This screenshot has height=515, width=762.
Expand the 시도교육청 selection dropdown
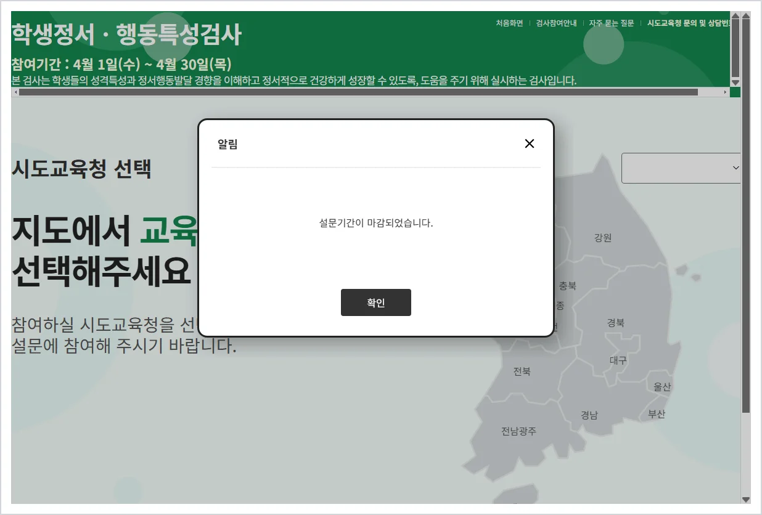(x=681, y=168)
